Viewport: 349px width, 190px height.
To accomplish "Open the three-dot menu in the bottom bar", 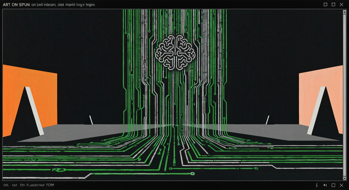I will click(317, 185).
